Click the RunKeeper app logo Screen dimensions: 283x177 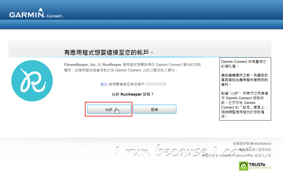click(x=32, y=81)
